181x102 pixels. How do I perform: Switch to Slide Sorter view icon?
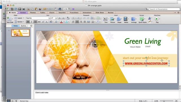coord(12,101)
